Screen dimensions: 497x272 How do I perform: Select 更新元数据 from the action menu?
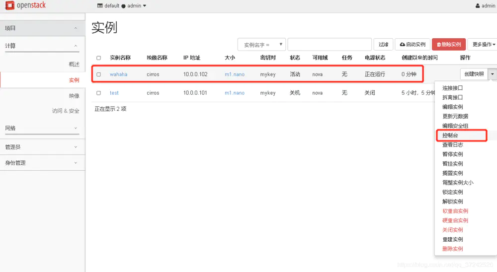click(x=455, y=117)
